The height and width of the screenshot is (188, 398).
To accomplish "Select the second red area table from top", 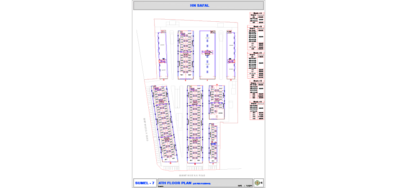I will coord(256,38).
